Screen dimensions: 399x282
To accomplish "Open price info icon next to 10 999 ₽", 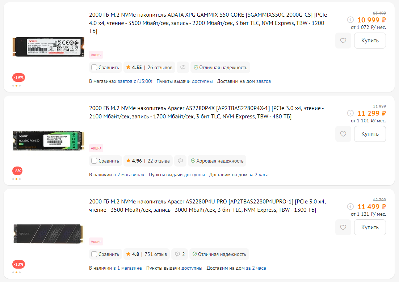I will [350, 20].
